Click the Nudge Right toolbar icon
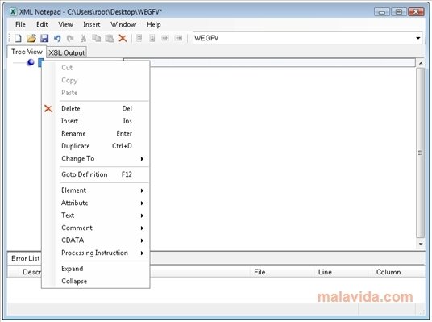This screenshot has height=322, width=432. (x=179, y=38)
